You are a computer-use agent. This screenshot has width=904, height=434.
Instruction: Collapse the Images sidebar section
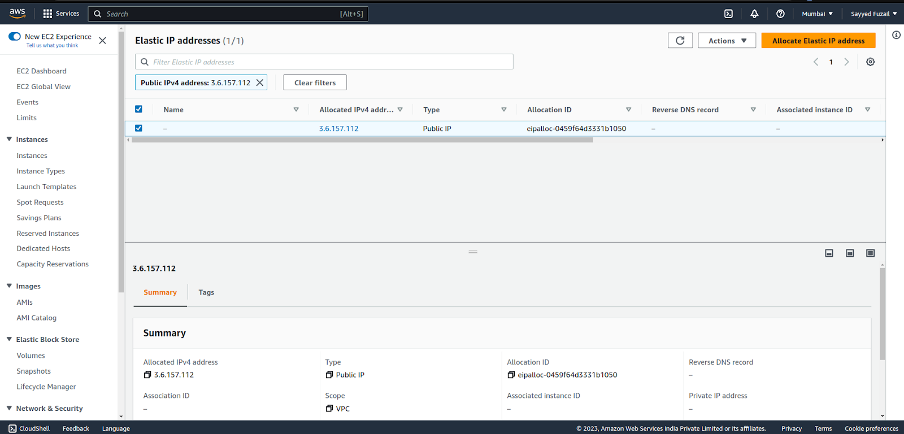(9, 286)
